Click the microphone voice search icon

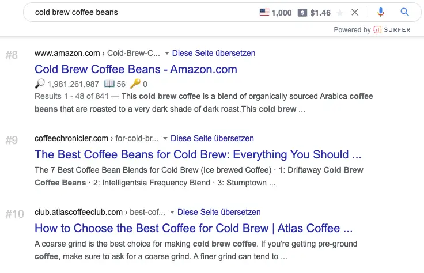pyautogui.click(x=381, y=12)
